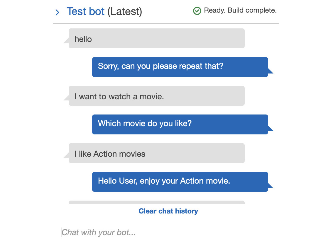Click the tail of the Sorry reply bubble
Viewport: 333px width, 241px height.
[271, 71]
